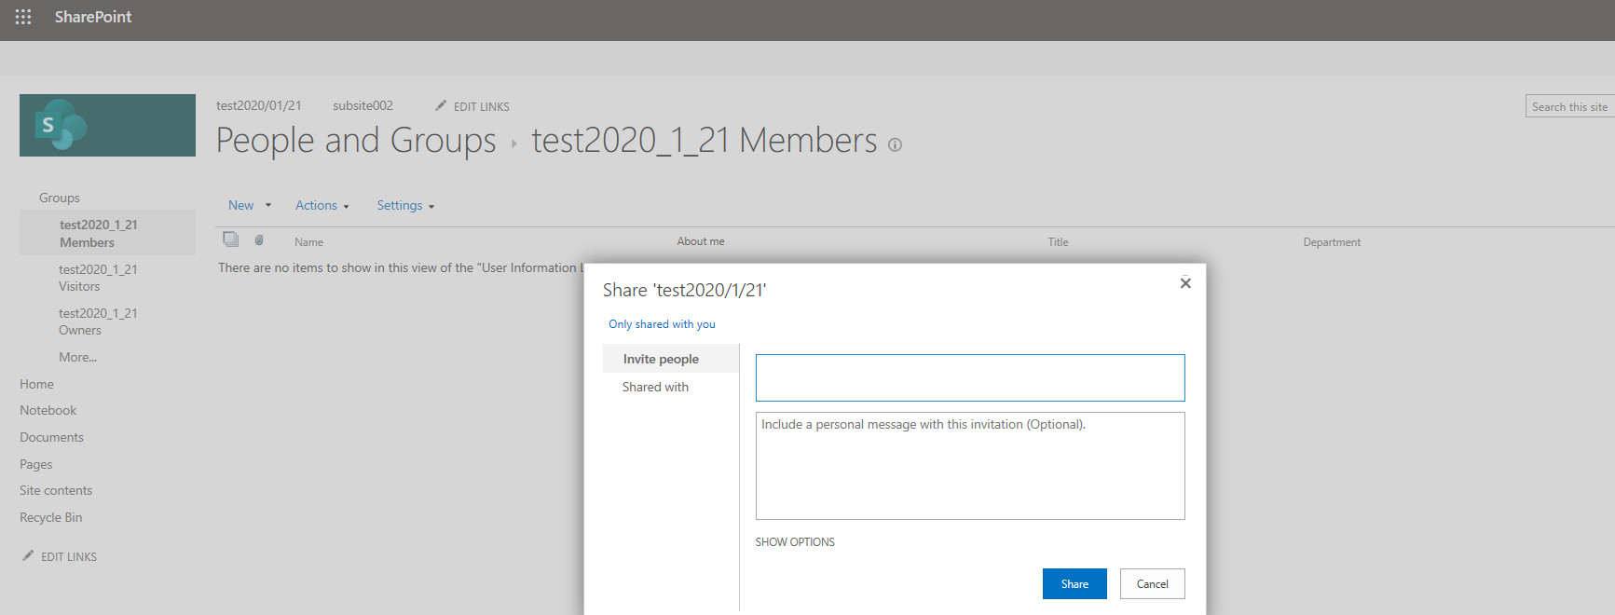
Task: Click More... under Groups
Action: (x=77, y=357)
